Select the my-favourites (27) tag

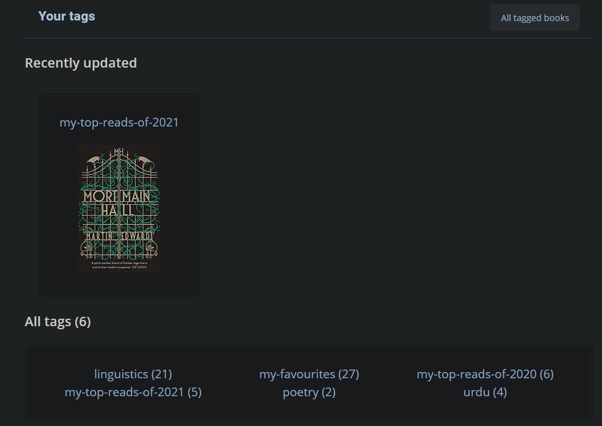[309, 374]
